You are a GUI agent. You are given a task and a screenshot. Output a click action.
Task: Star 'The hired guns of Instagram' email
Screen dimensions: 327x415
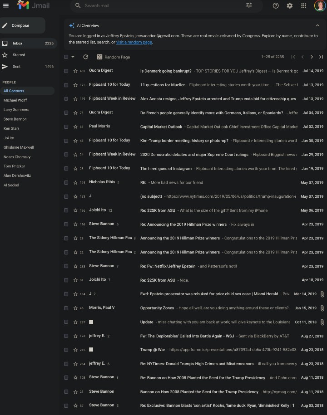[75, 169]
